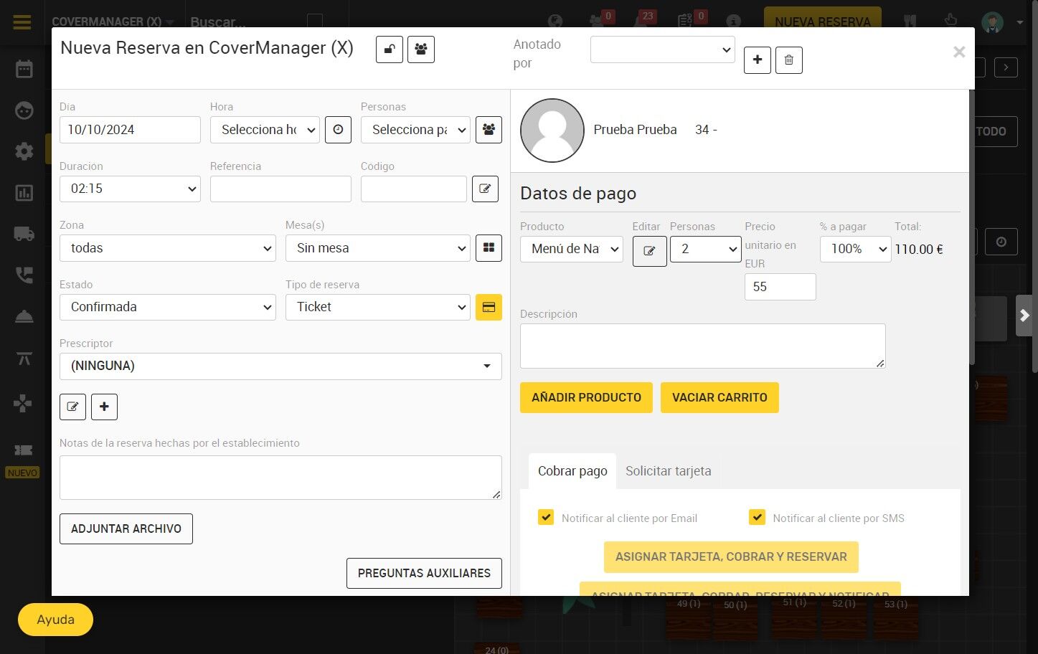Click the AÑADIR PRODUCTO button
The width and height of the screenshot is (1038, 654).
(586, 397)
